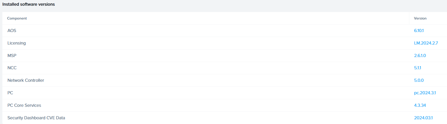Screen dimensions: 447x124
Task: Select the PC Core Services component name
Action: coord(24,105)
